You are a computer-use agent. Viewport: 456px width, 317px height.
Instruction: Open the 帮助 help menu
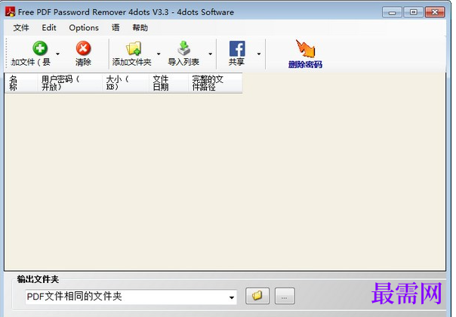pos(140,28)
